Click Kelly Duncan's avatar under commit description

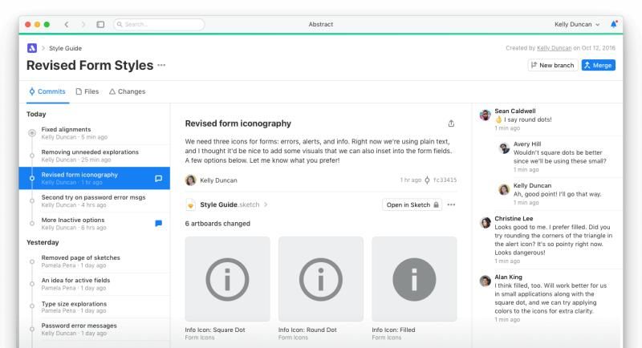[x=190, y=180]
